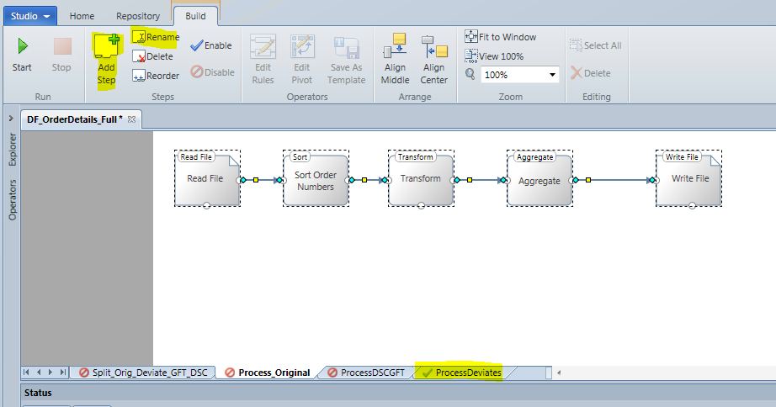
Task: Click the zoom magnifier icon
Action: [x=470, y=74]
